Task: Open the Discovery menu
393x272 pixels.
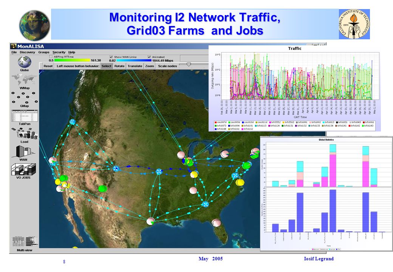Action: (27, 53)
